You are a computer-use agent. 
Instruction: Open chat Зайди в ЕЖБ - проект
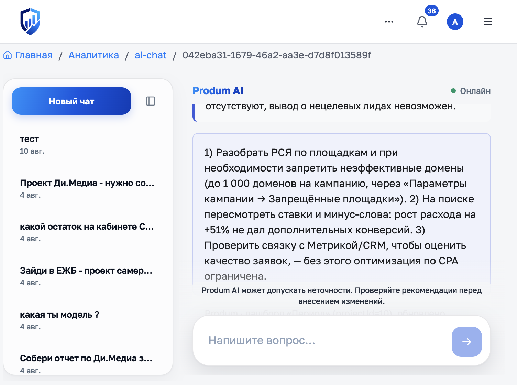(88, 276)
